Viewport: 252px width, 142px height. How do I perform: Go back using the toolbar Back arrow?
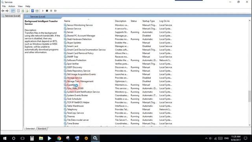(x=3, y=11)
